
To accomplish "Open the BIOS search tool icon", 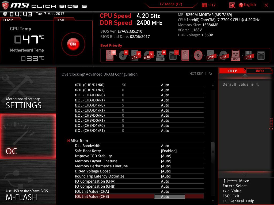I will tap(232, 5).
